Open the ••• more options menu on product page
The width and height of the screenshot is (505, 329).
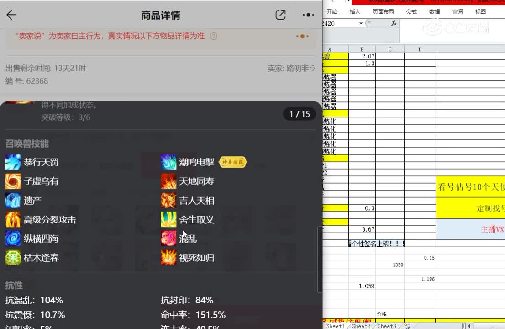pos(308,15)
